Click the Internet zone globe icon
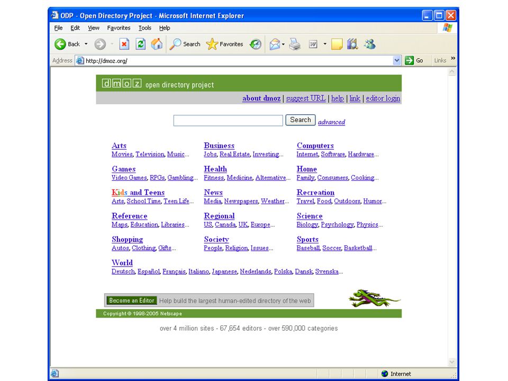 tap(385, 374)
